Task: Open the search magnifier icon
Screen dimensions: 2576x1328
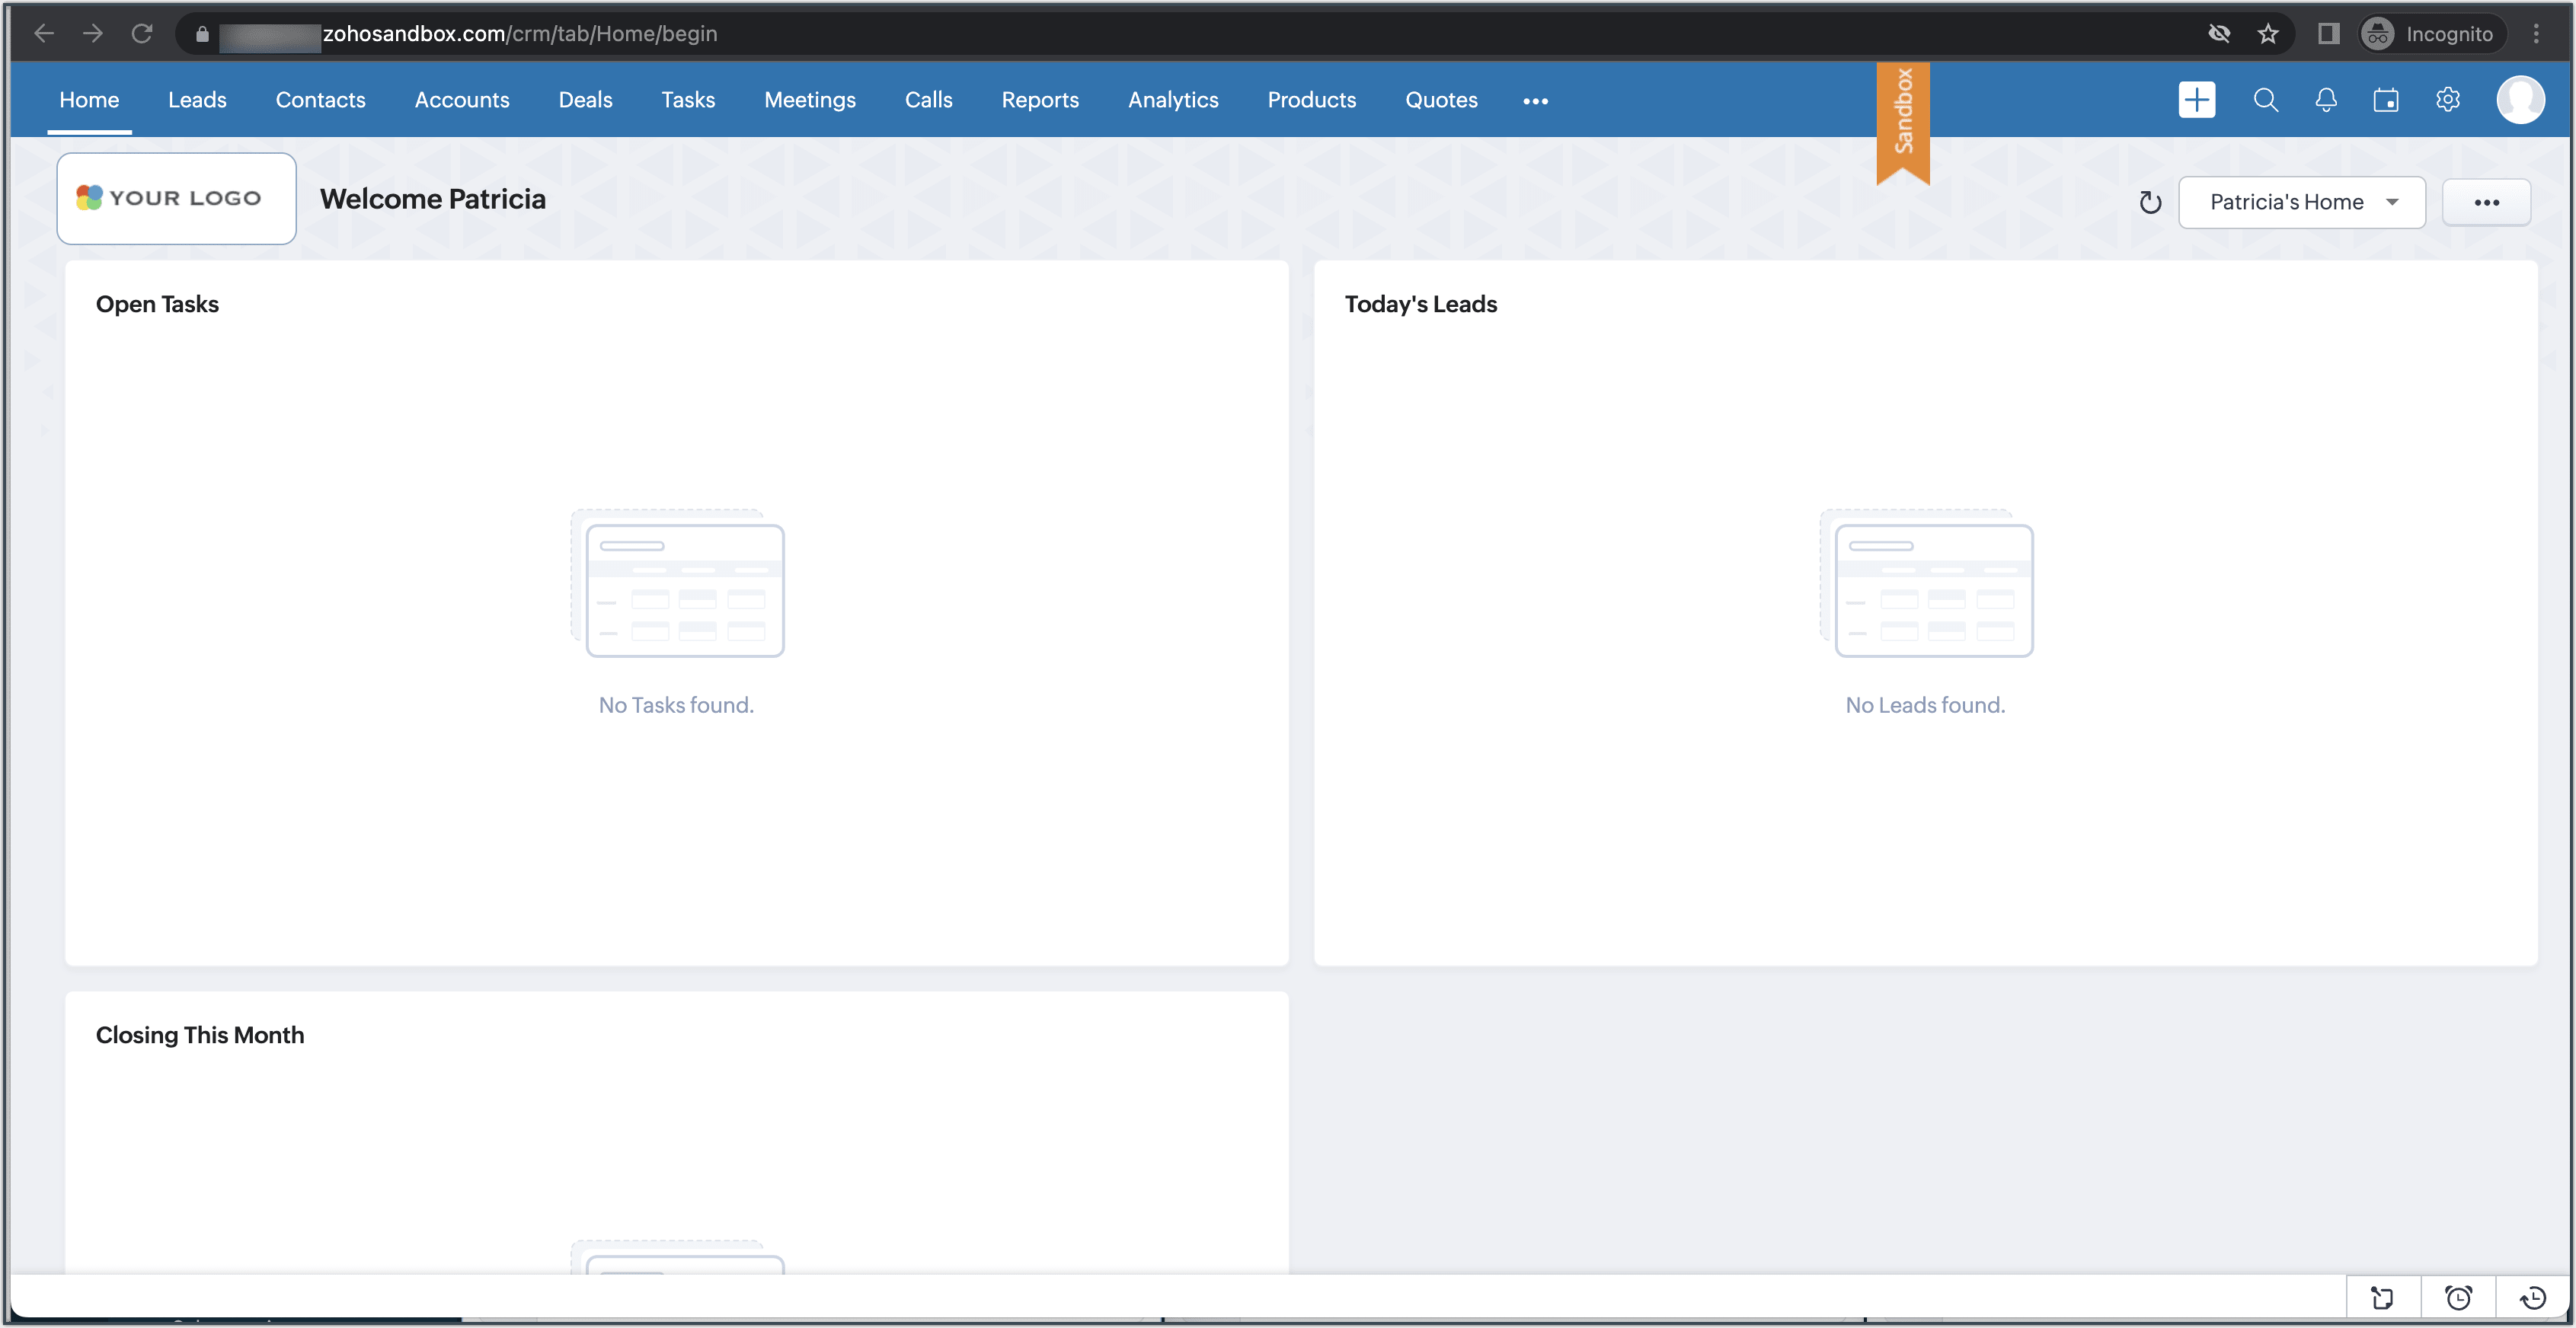Action: [2265, 100]
